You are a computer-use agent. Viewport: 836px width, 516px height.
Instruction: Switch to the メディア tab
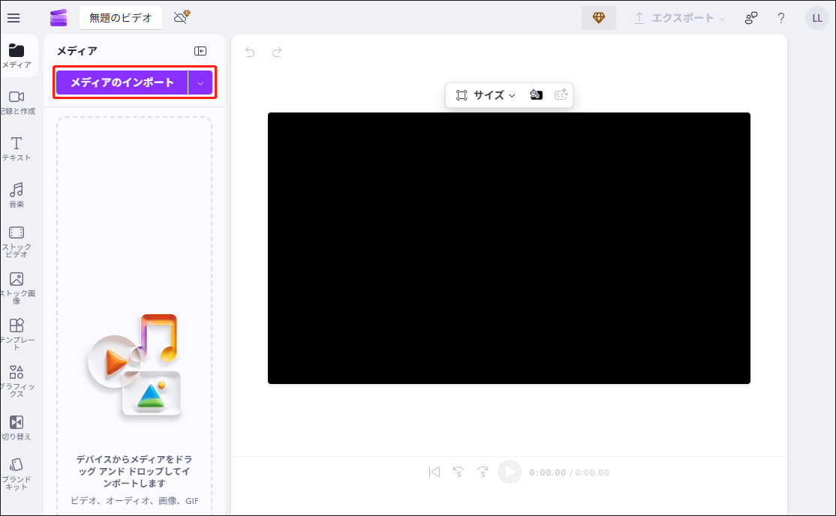pyautogui.click(x=15, y=55)
